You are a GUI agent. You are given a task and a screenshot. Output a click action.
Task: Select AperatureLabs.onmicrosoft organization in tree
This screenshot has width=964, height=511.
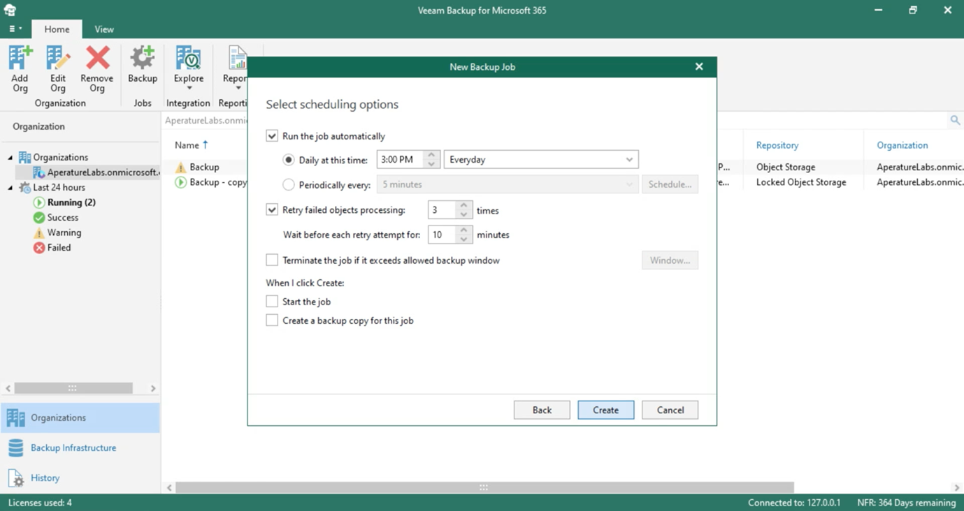96,172
